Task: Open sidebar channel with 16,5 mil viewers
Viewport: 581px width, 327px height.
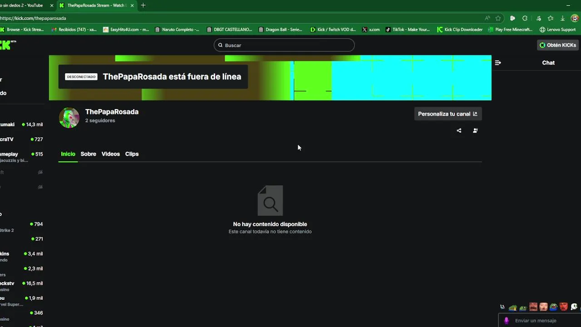Action: (x=22, y=286)
